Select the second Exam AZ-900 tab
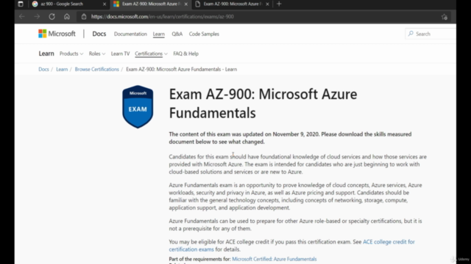Viewport: 471px width, 264px height. pos(150,4)
